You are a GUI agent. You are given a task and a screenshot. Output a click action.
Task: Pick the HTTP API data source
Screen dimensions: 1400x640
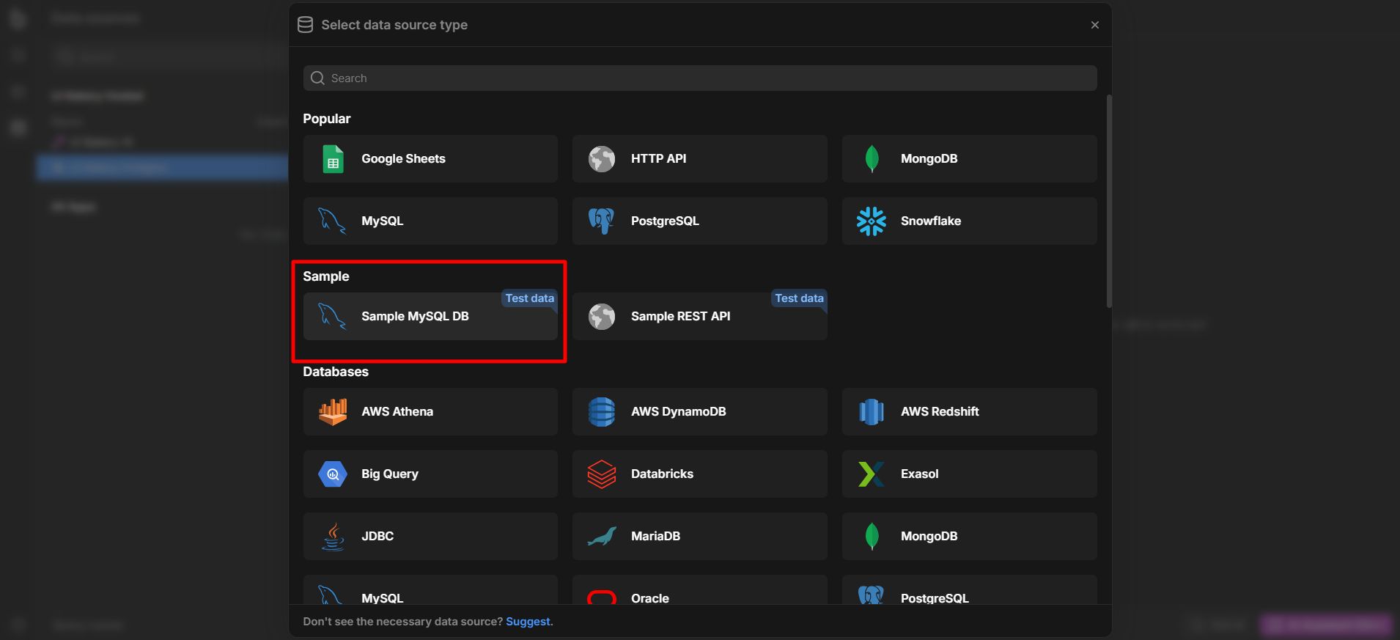click(x=700, y=159)
